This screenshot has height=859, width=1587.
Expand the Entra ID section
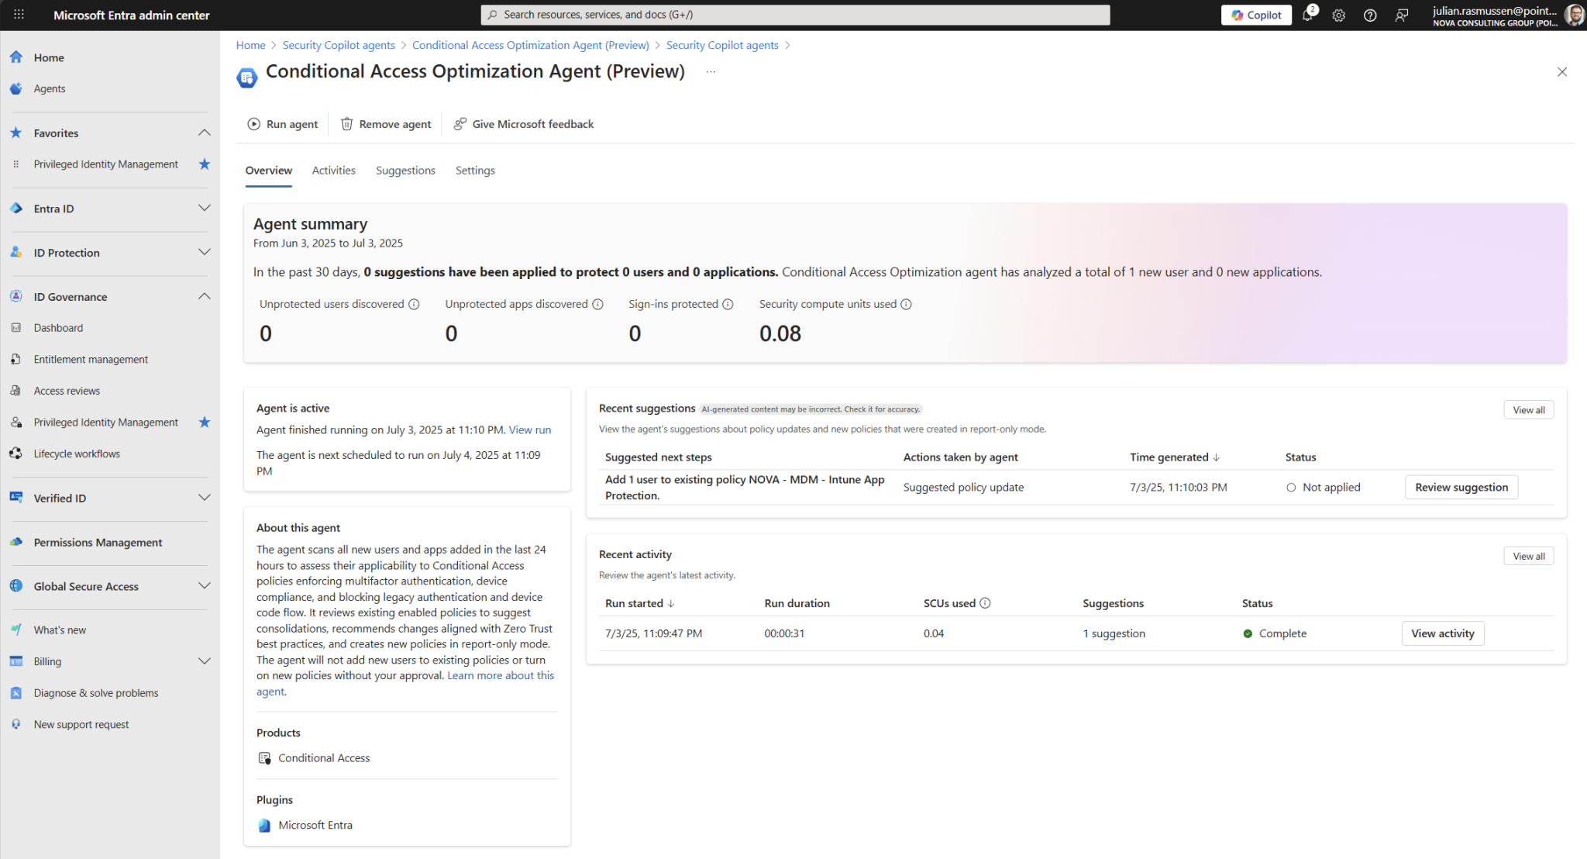point(205,208)
